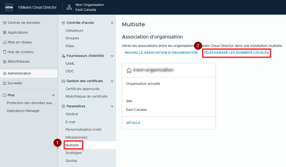Image resolution: width=286 pixels, height=167 pixels.
Task: Click the organisation hierarchy icon in header
Action: 69,7
